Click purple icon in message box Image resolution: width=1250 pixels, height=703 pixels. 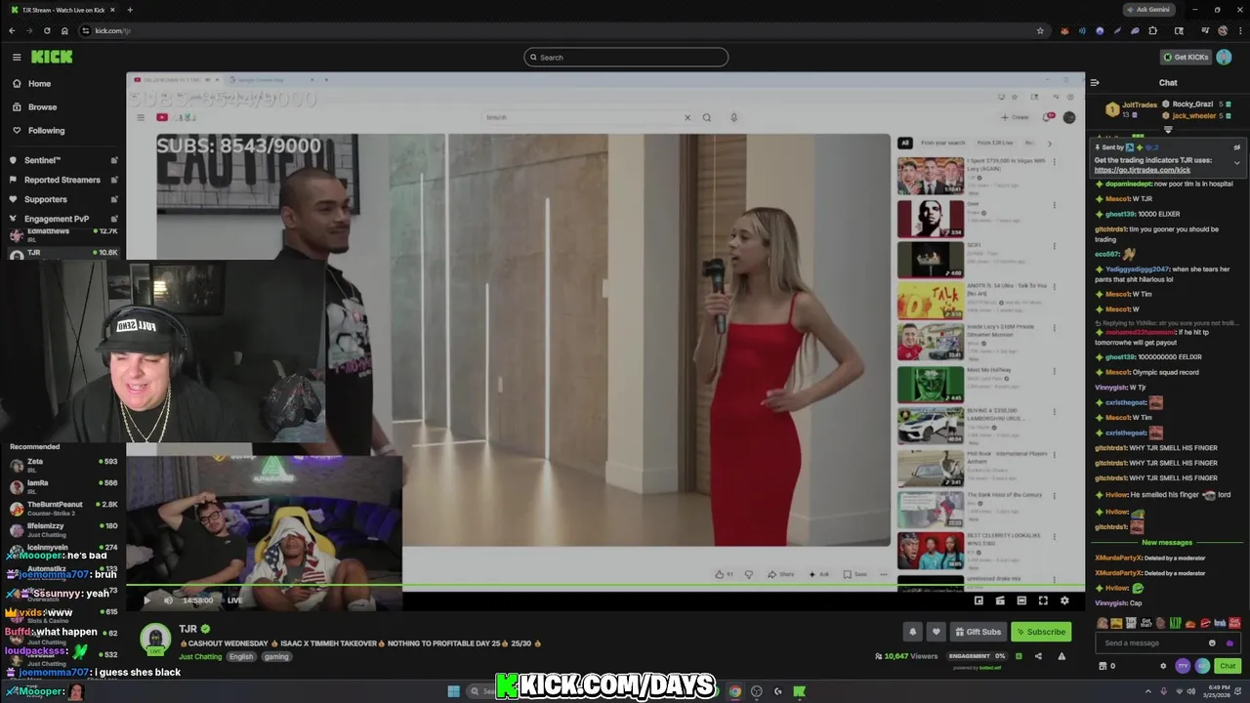[1229, 642]
